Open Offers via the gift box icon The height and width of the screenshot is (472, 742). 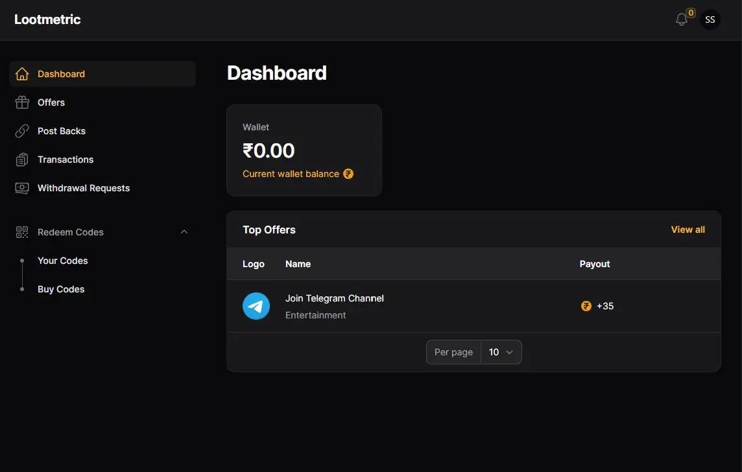point(22,102)
